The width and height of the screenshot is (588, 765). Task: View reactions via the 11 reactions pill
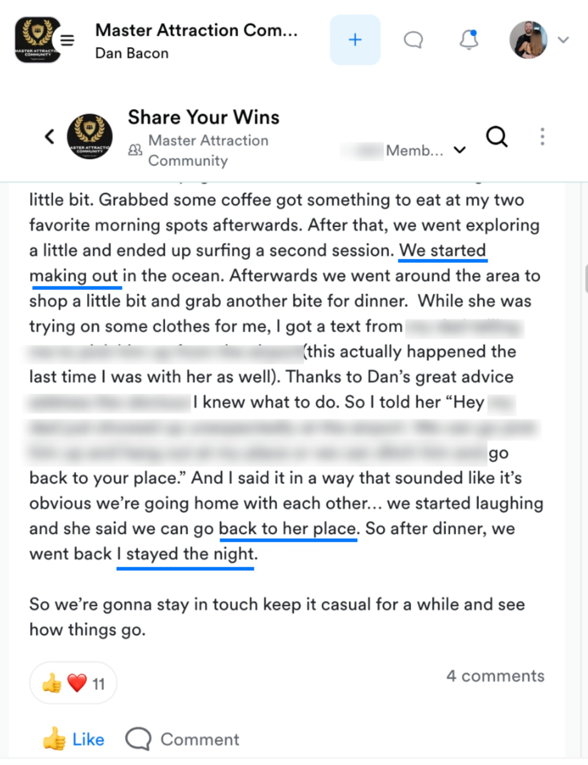73,683
